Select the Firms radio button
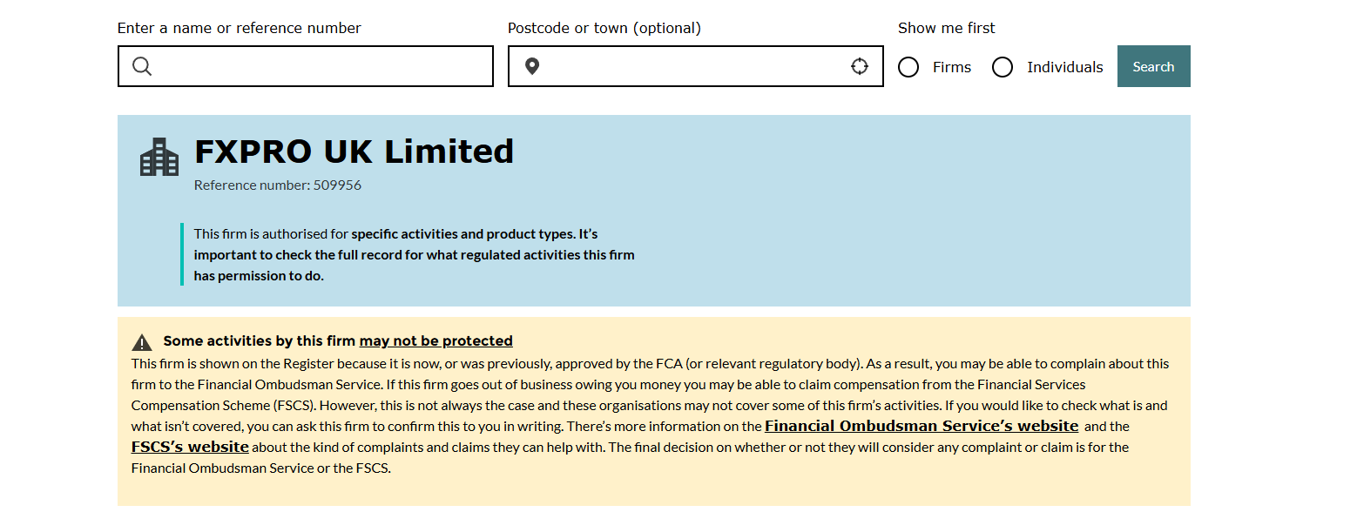Image resolution: width=1357 pixels, height=512 pixels. click(908, 67)
